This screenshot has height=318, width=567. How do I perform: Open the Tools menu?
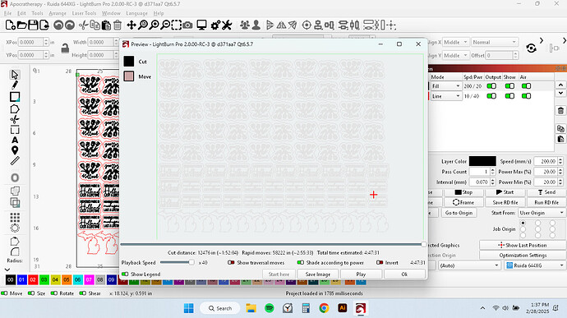coord(37,13)
